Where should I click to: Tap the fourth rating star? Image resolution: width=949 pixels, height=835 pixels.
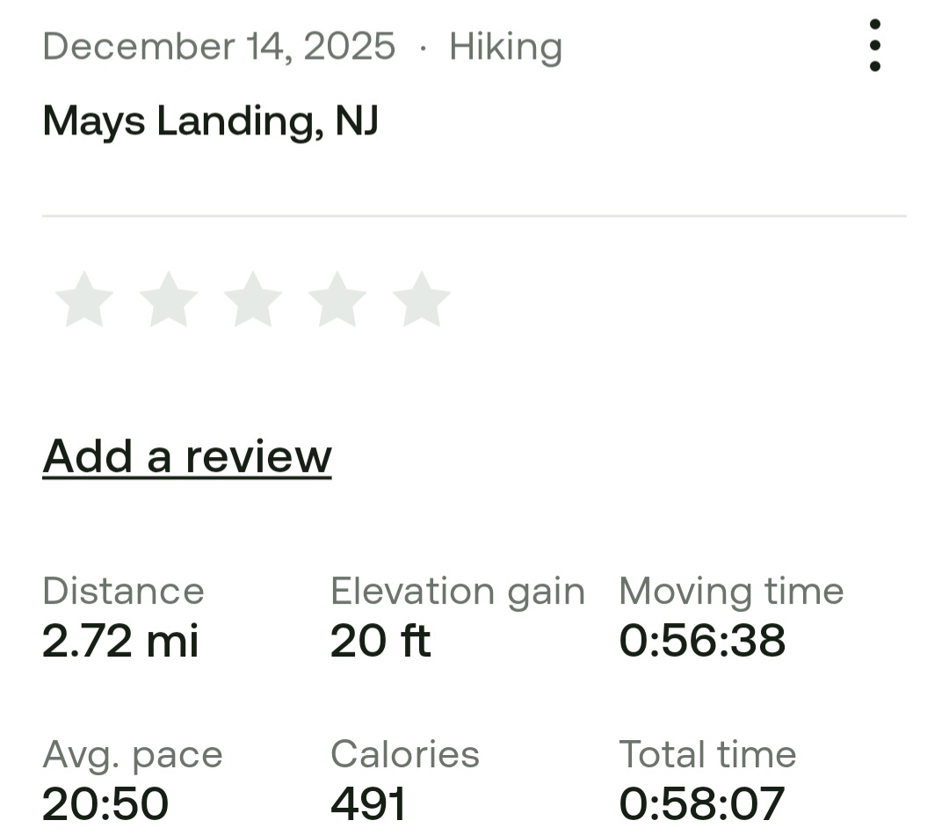click(x=337, y=301)
